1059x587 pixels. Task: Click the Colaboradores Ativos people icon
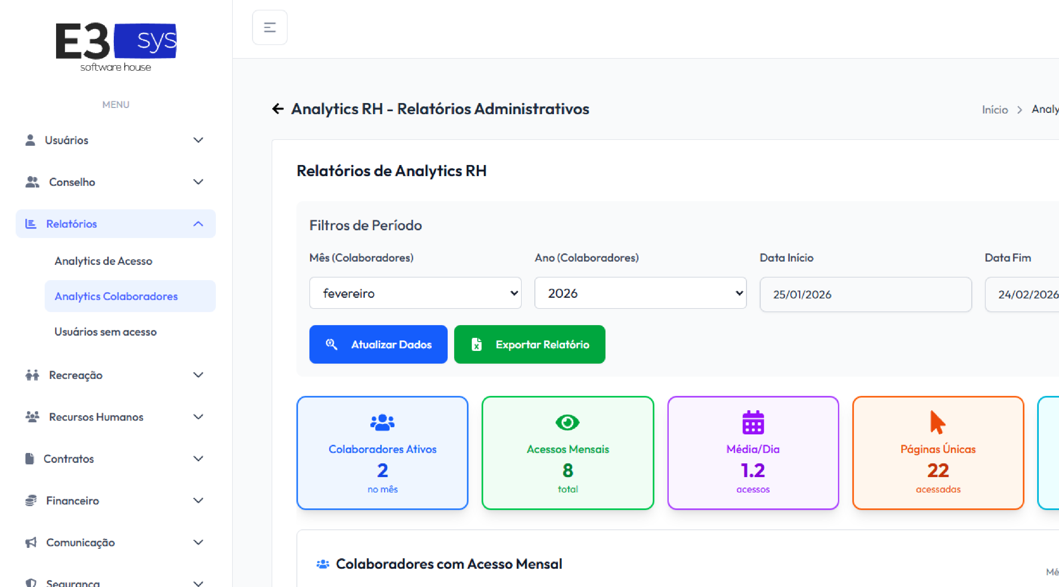pyautogui.click(x=382, y=422)
